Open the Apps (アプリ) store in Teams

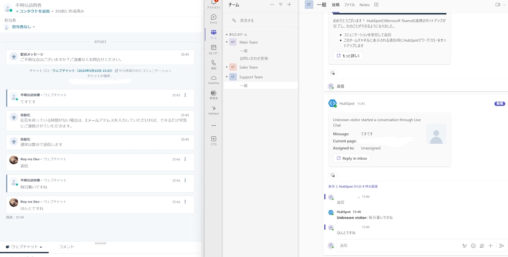213,141
